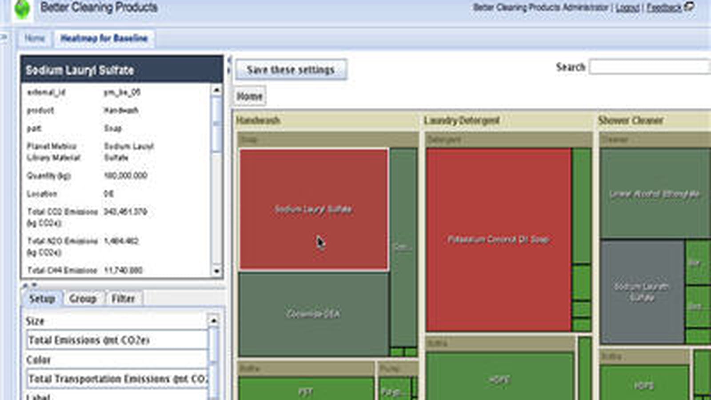Select the Potassium Coconut Oil Soap cell
The height and width of the screenshot is (400, 711).
click(x=499, y=240)
